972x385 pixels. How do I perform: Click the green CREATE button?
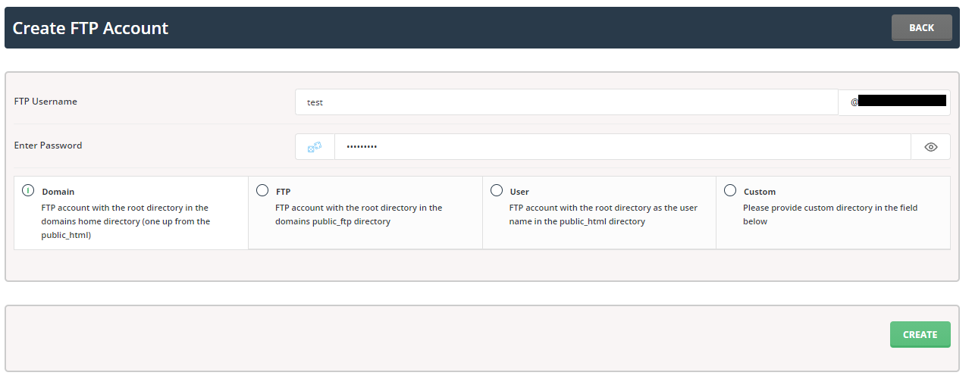coord(920,334)
